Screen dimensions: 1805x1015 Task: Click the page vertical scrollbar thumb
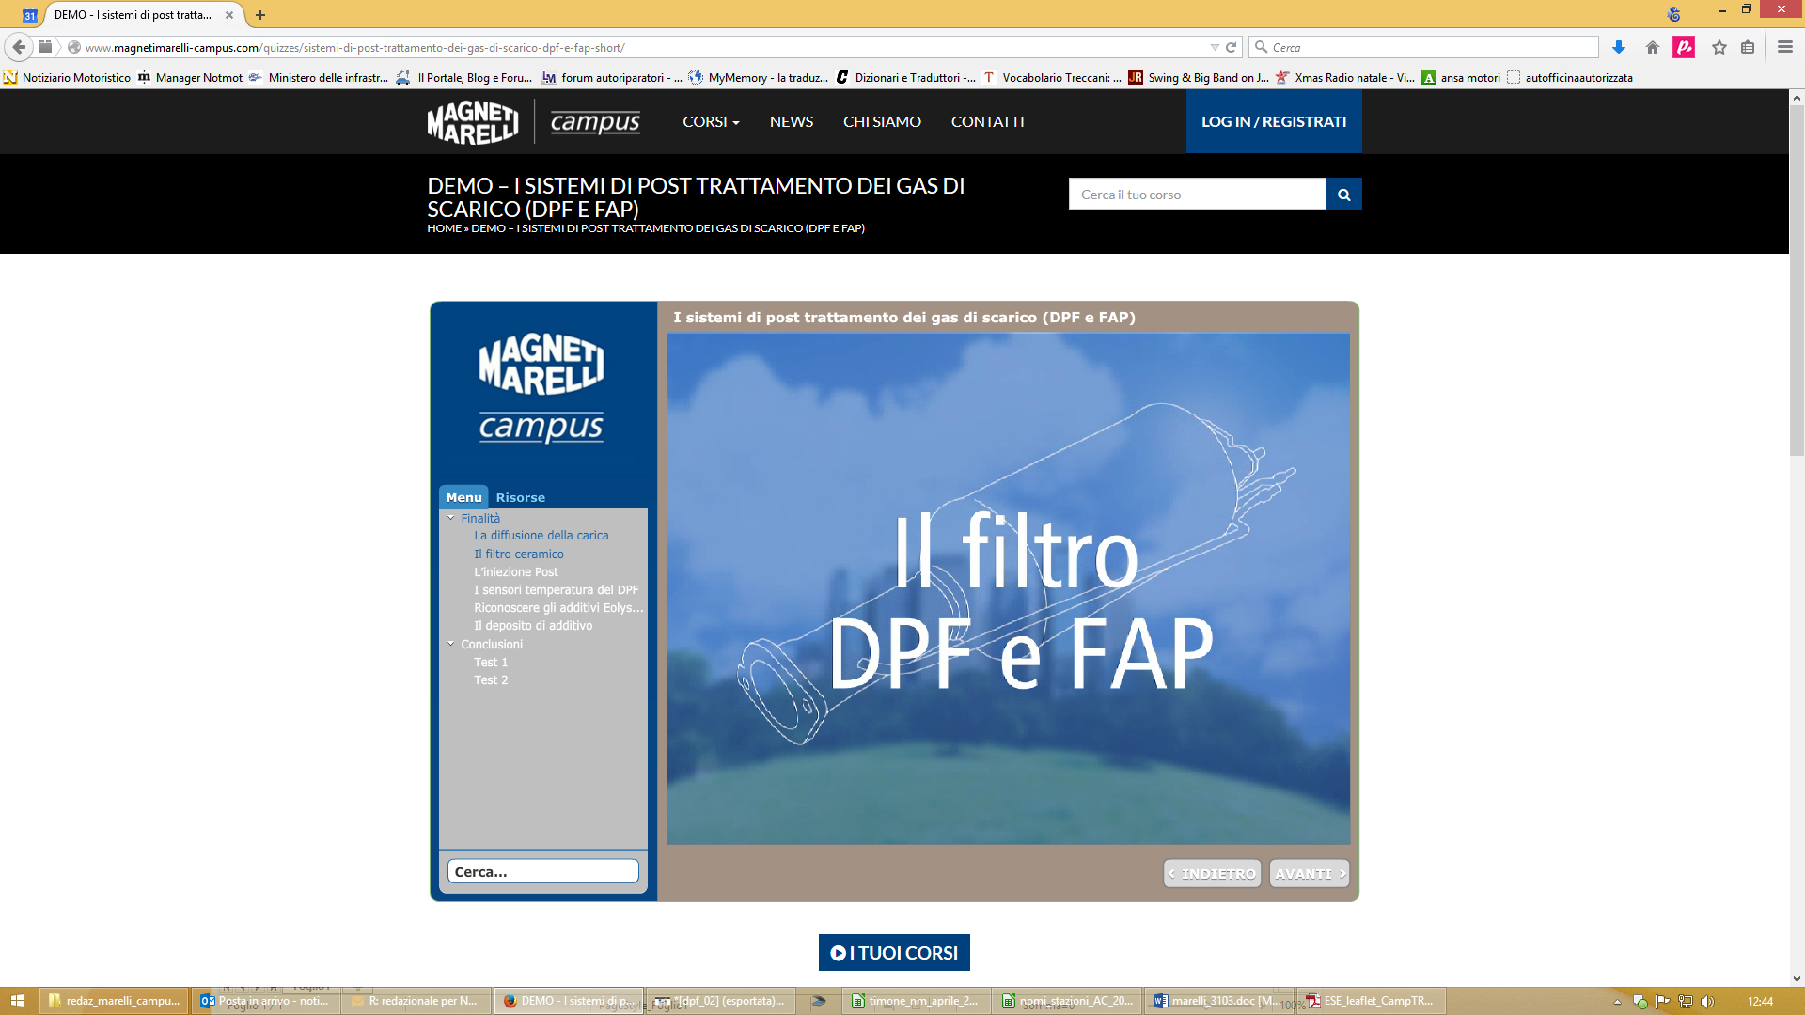(1797, 280)
